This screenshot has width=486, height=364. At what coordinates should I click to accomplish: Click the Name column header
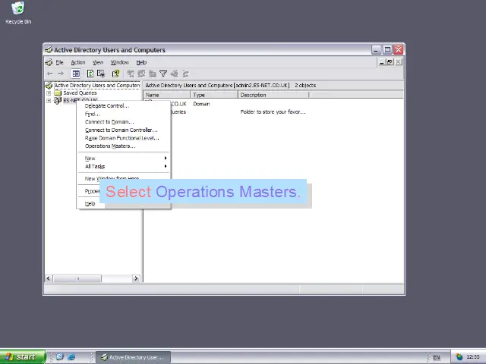click(x=167, y=95)
